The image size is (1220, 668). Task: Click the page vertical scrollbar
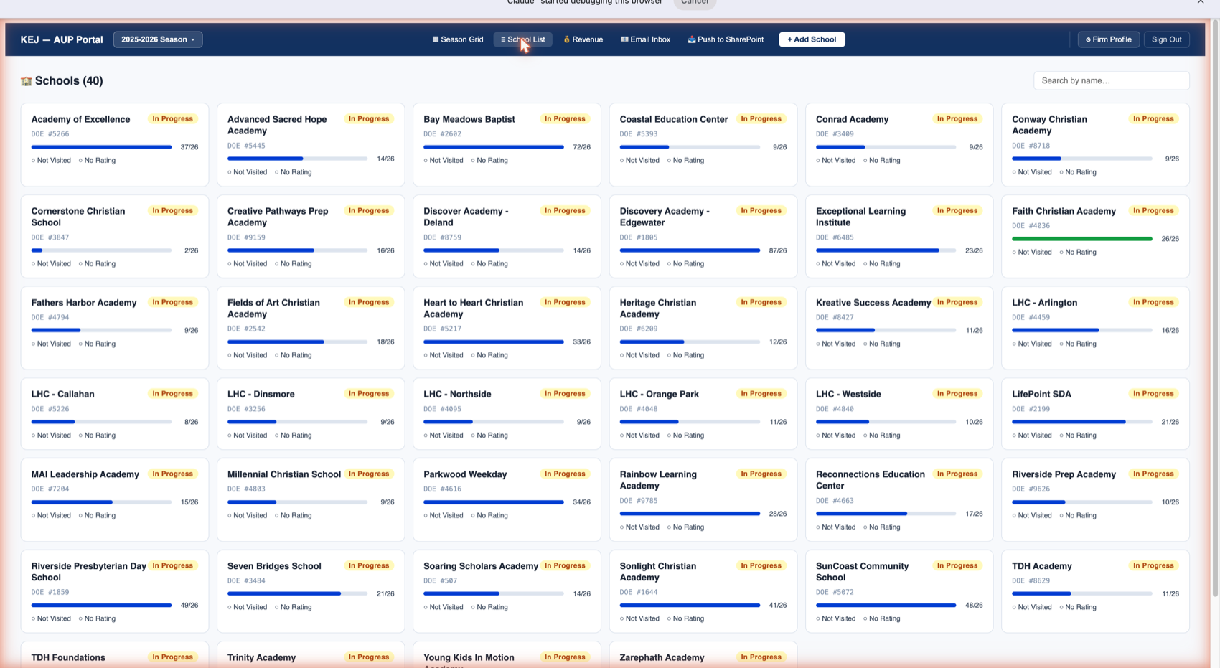tap(1214, 309)
